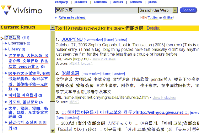Click the Refer us to a friend link

(x=72, y=17)
